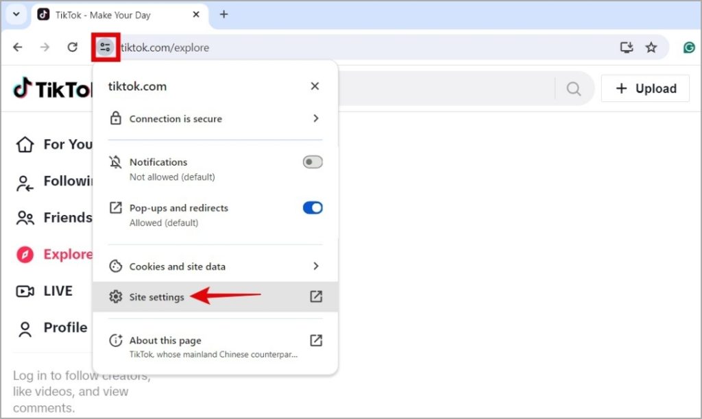702x419 pixels.
Task: Select the TikTok - Make Your Day tab
Action: coord(119,15)
